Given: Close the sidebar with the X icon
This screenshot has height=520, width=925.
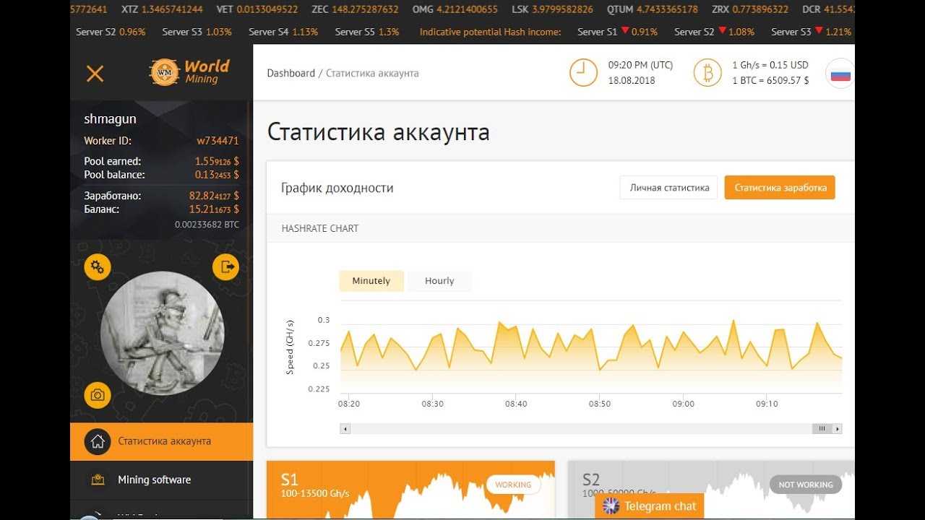Looking at the screenshot, I should pos(95,73).
